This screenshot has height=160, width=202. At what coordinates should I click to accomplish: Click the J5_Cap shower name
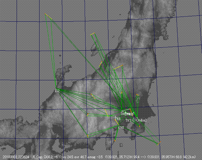[x=37, y=157]
